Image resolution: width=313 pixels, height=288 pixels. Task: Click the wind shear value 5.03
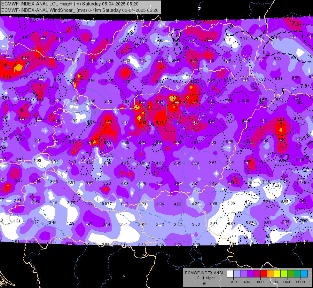pos(212,142)
